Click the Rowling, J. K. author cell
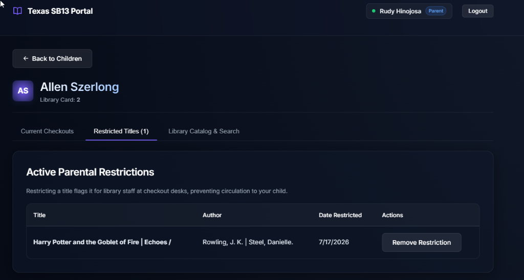The height and width of the screenshot is (280, 524). tap(248, 242)
